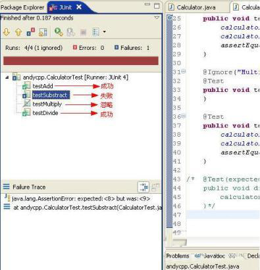260x270 pixels.
Task: Select testMultiply ignored test item
Action: tap(47, 104)
